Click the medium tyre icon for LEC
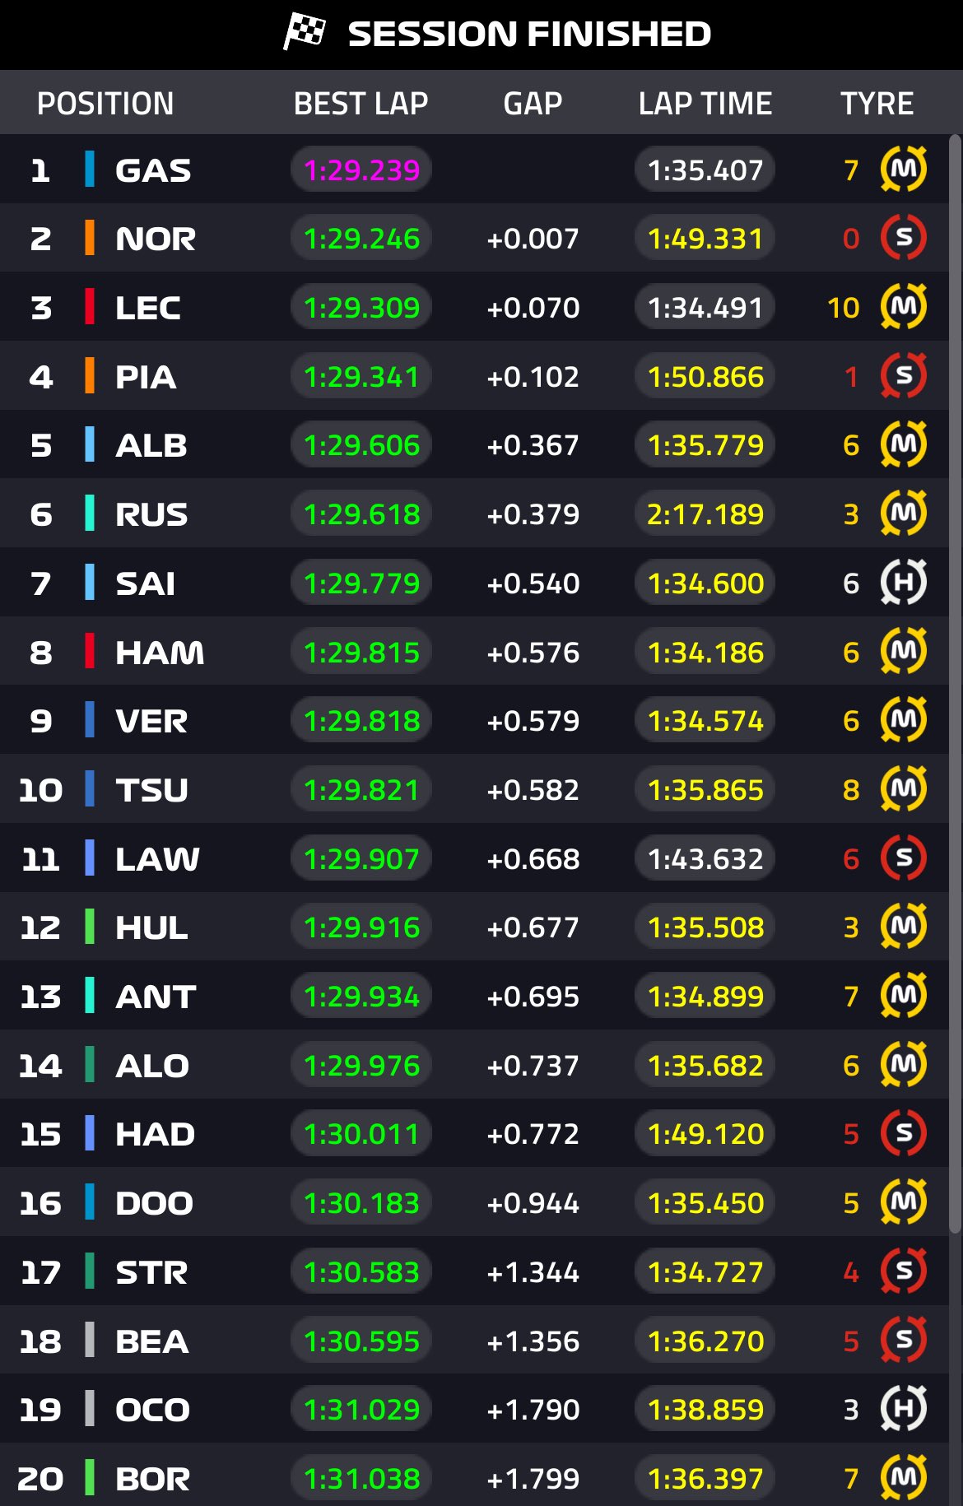The height and width of the screenshot is (1506, 963). pyautogui.click(x=903, y=307)
